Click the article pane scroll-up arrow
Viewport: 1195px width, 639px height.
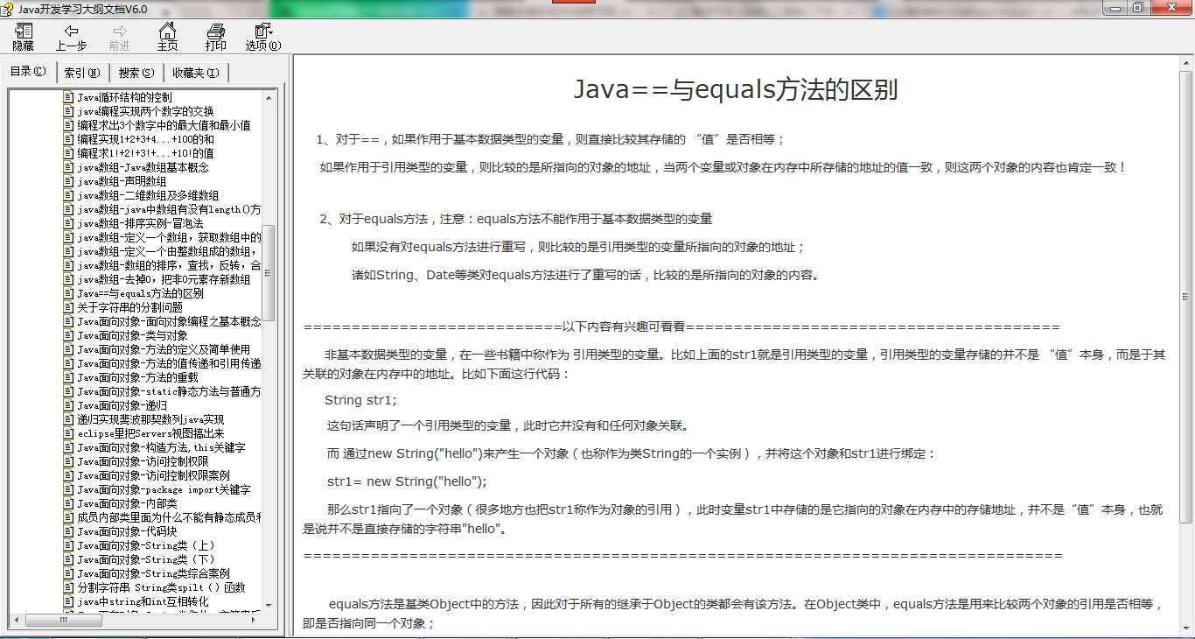(1186, 65)
